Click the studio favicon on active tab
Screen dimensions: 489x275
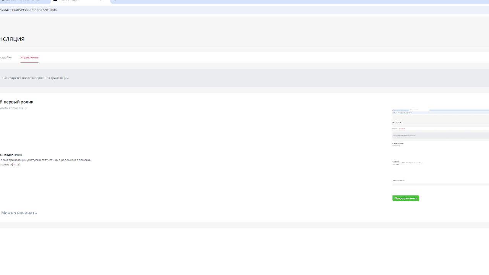[x=55, y=0]
